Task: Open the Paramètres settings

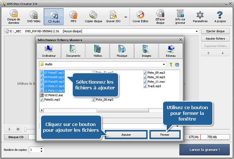Action: pos(200,17)
